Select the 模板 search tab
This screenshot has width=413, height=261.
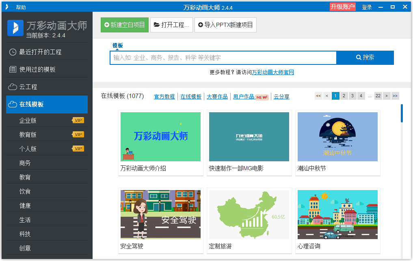coord(117,45)
